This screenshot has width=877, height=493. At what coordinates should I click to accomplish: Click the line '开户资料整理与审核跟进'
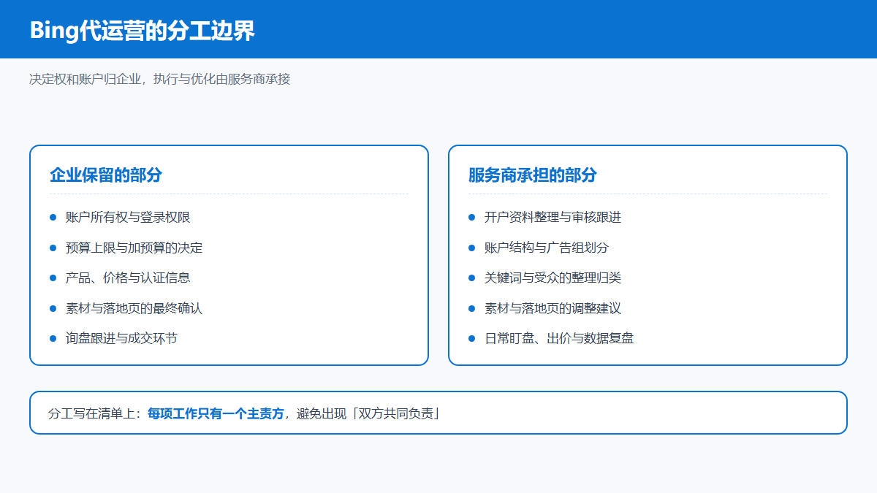click(x=553, y=217)
